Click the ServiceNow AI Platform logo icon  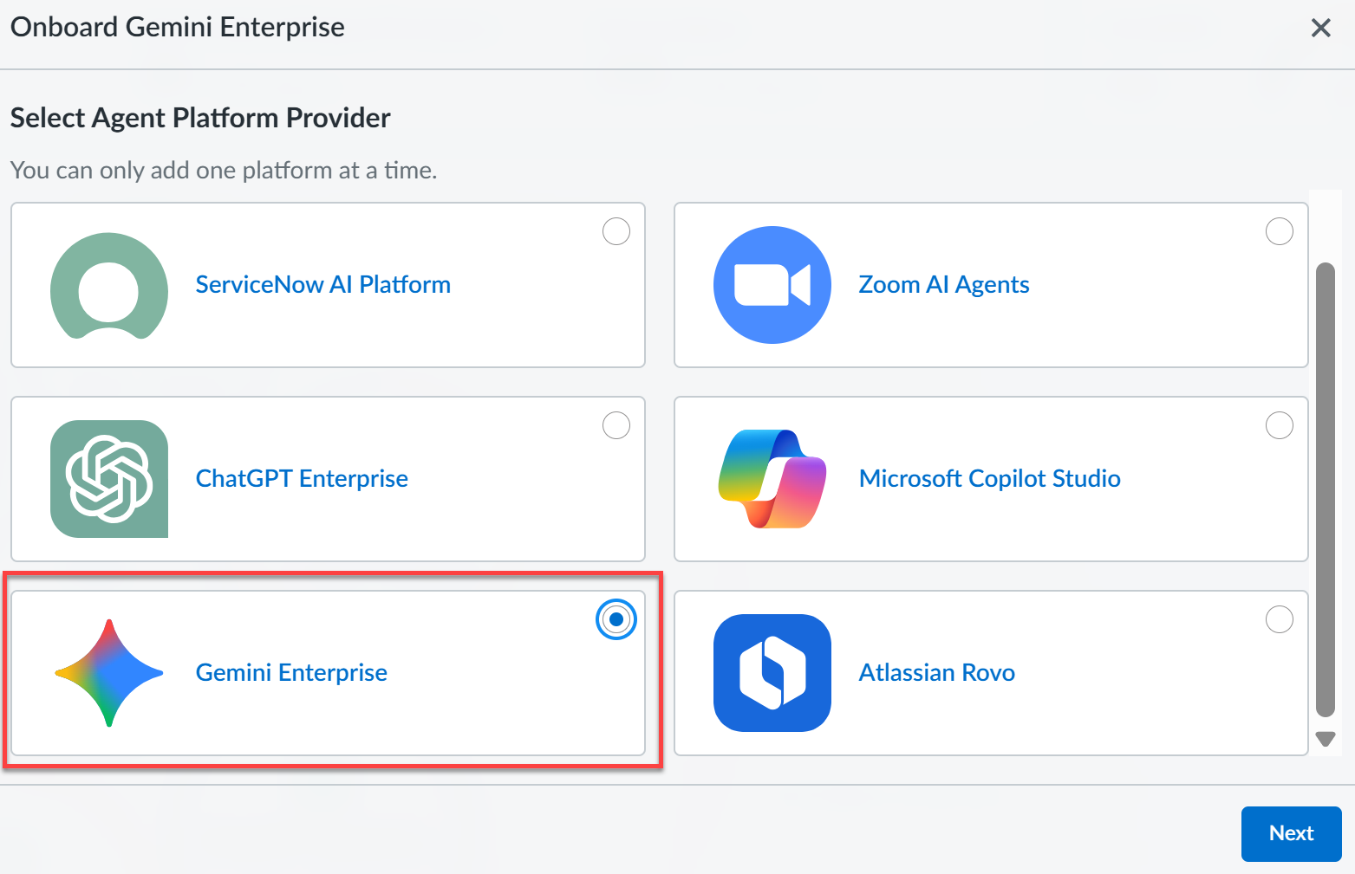[109, 285]
